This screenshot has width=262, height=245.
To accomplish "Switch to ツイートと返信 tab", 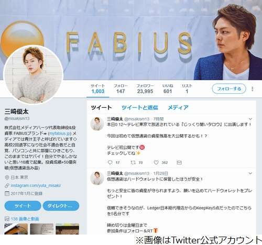I will coord(140,107).
